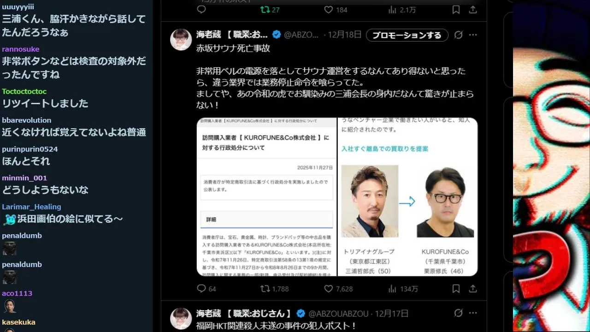Open image with two men's portraits
Viewport: 590px width, 332px height.
408,197
